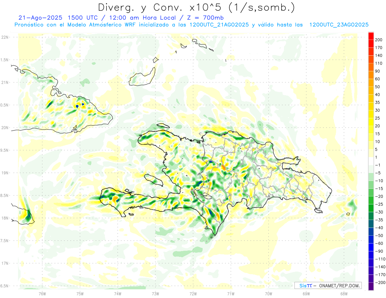Click the '6.5N' latitude label
This screenshot has height=298, width=386.
coord(5,286)
